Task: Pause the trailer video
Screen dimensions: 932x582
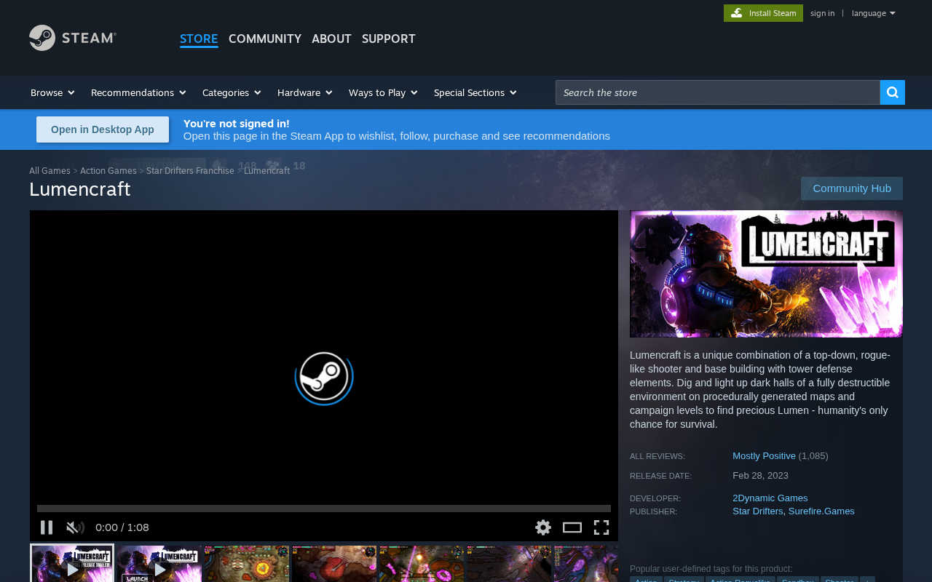Action: (x=47, y=527)
